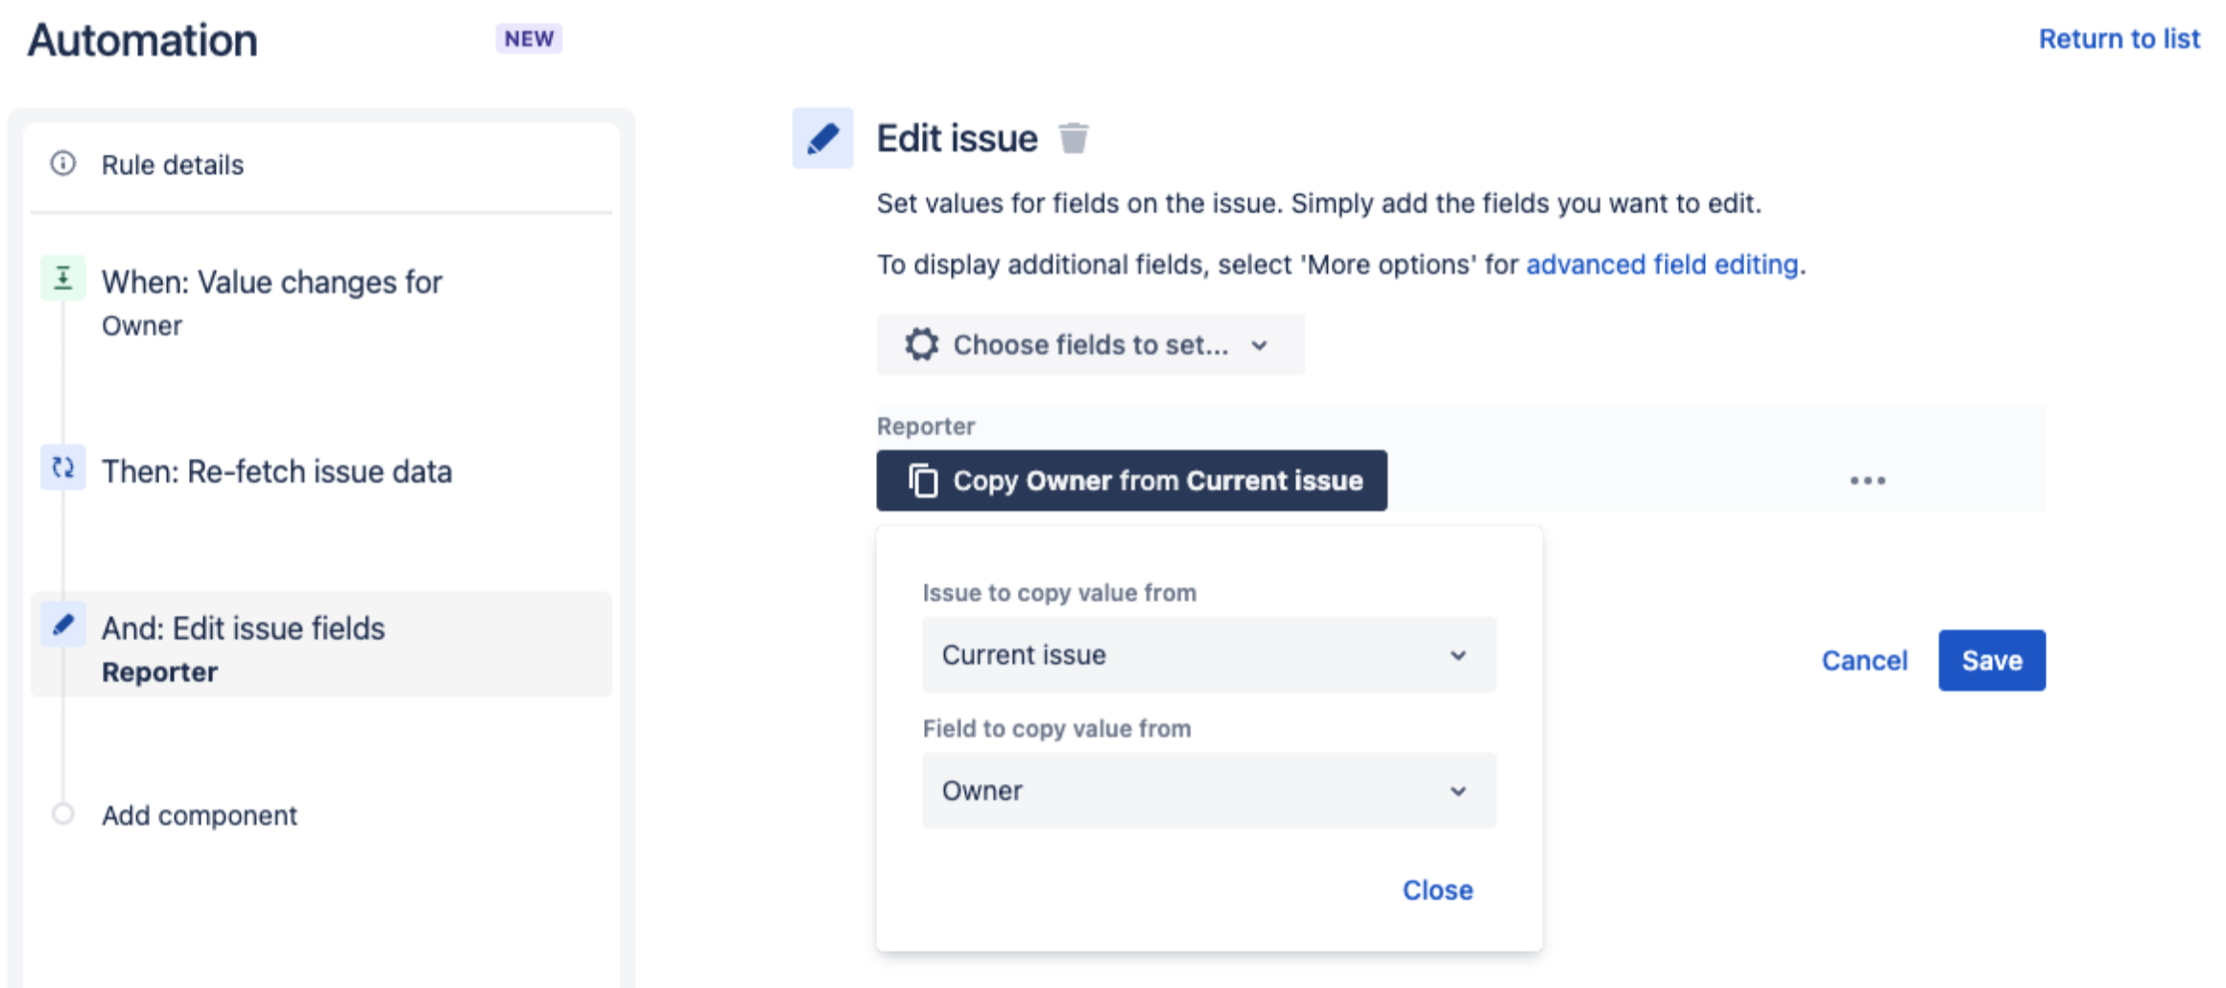Click the gear icon in Choose fields to set
Viewport: 2226px width, 988px height.
pos(921,344)
